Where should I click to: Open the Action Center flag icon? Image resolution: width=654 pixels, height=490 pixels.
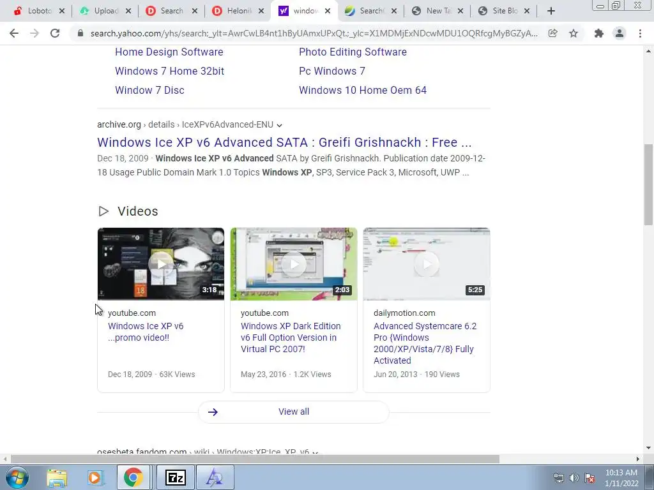click(x=589, y=478)
